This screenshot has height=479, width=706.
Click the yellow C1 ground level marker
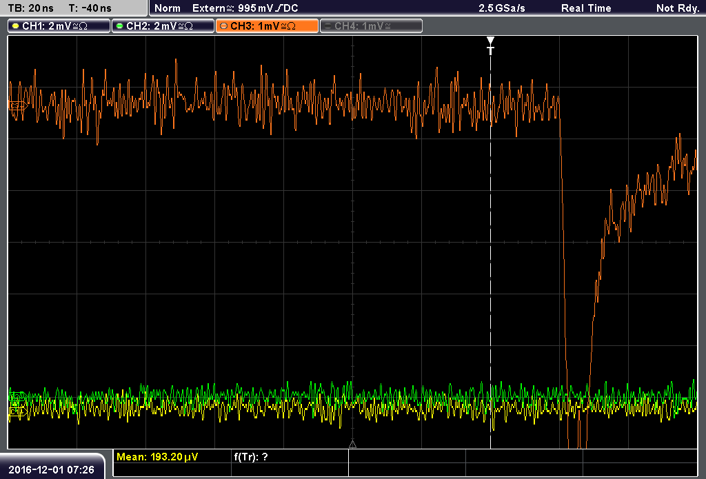[18, 411]
